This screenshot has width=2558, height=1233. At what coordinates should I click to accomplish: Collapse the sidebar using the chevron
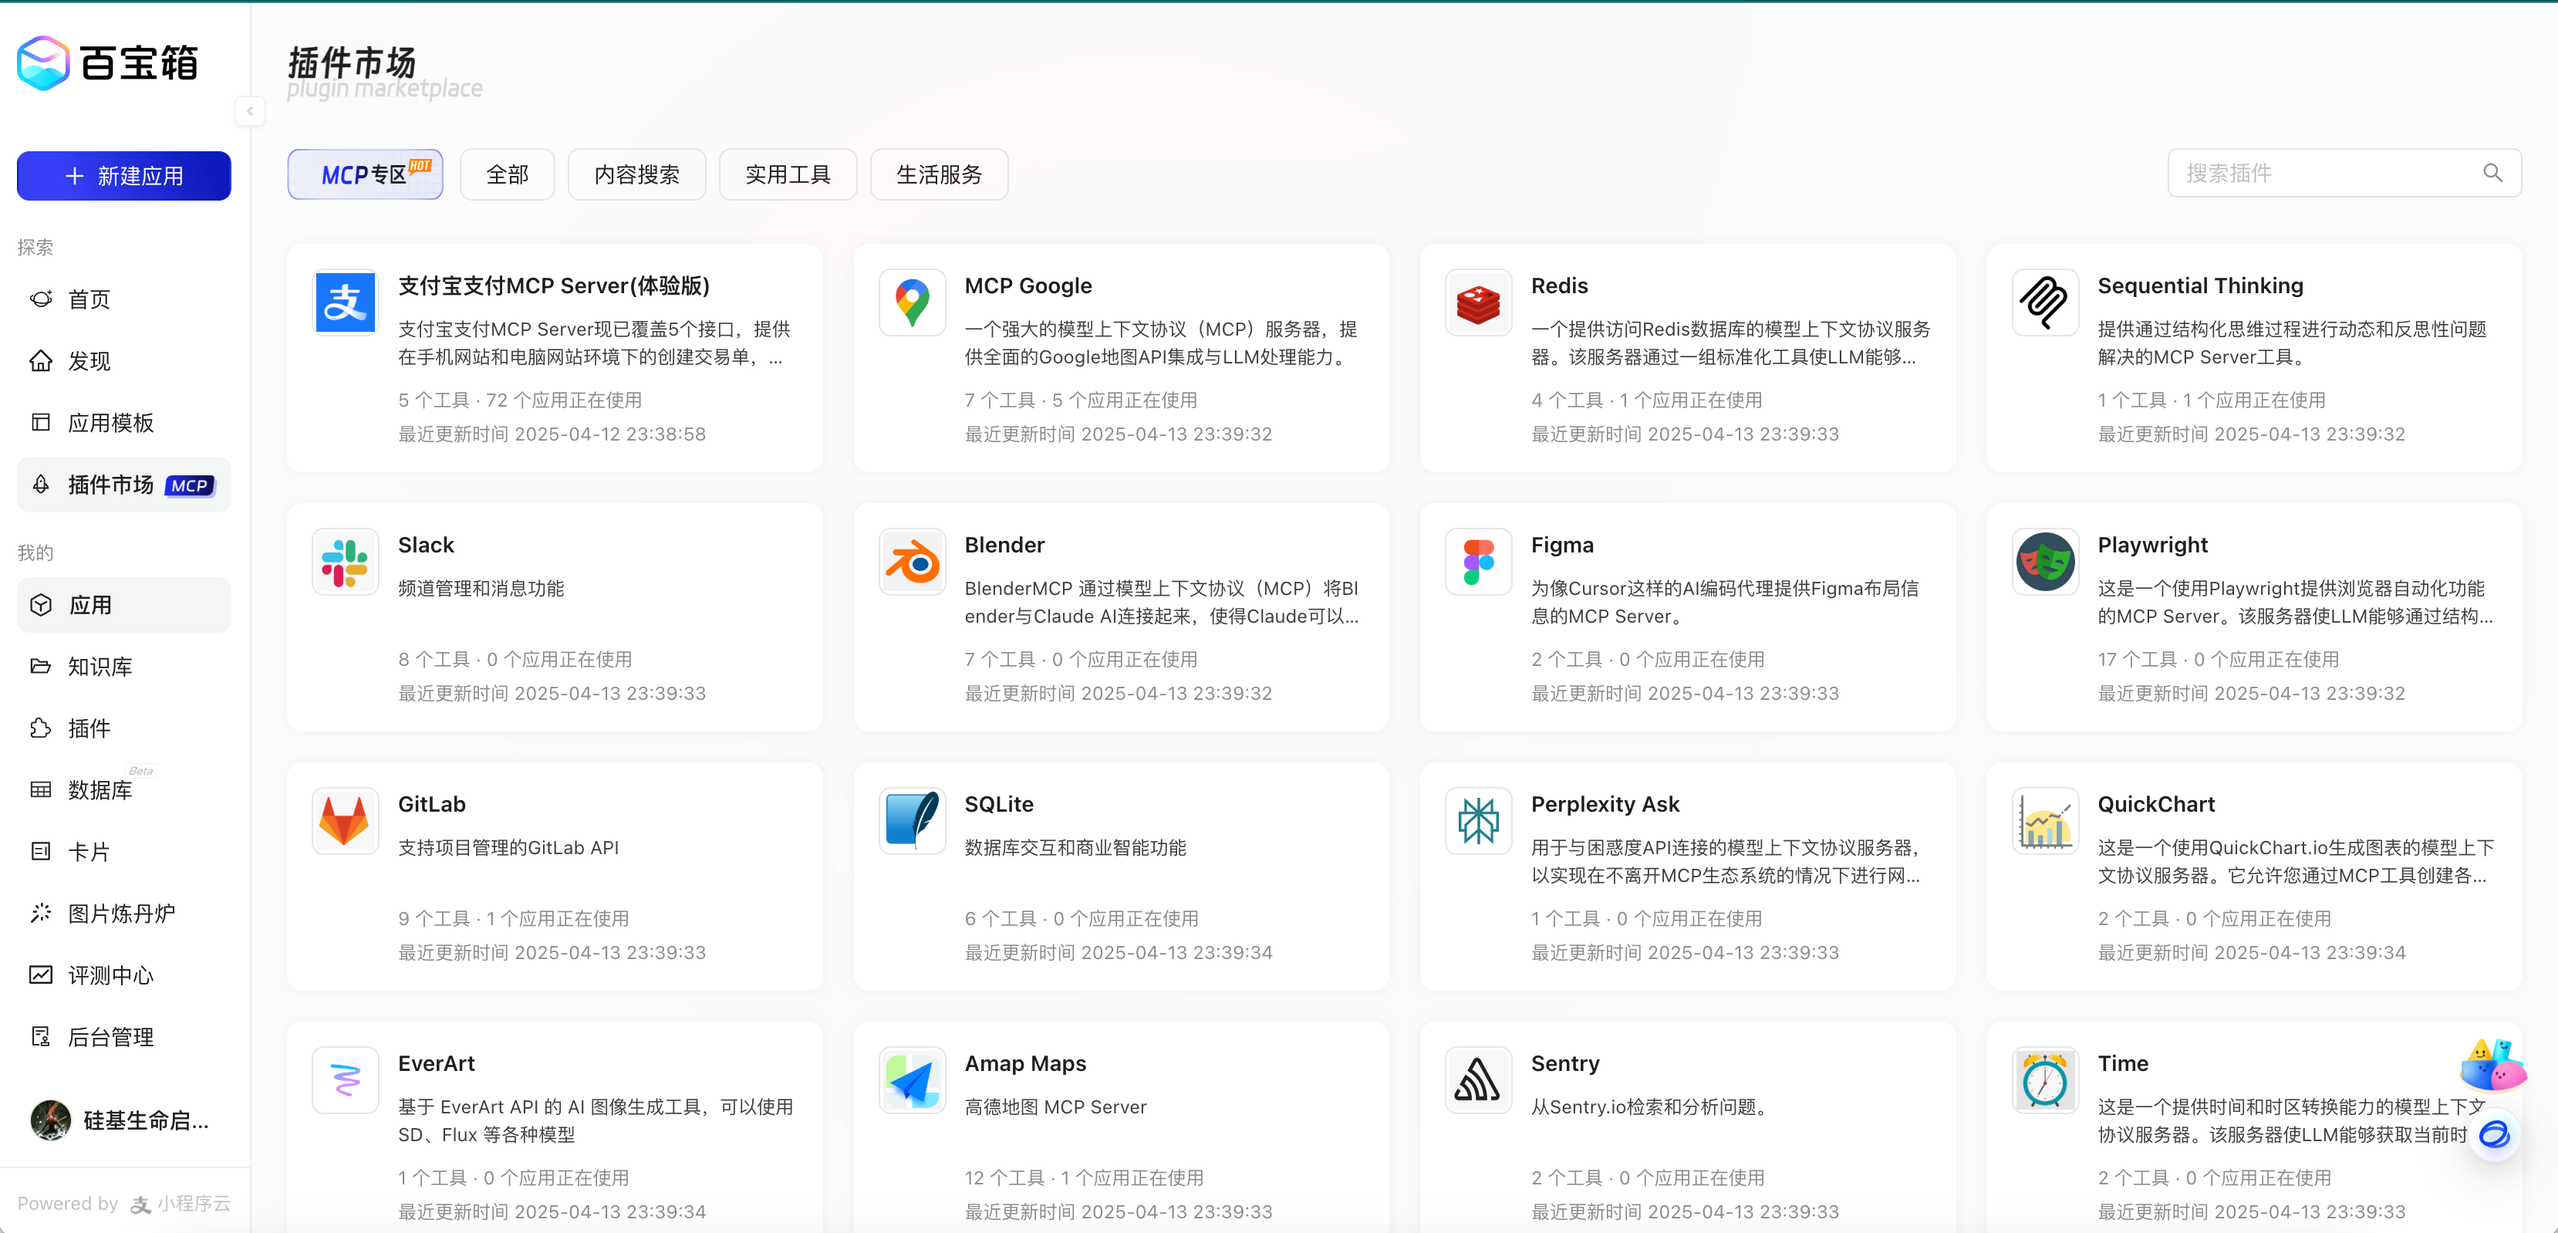click(250, 111)
